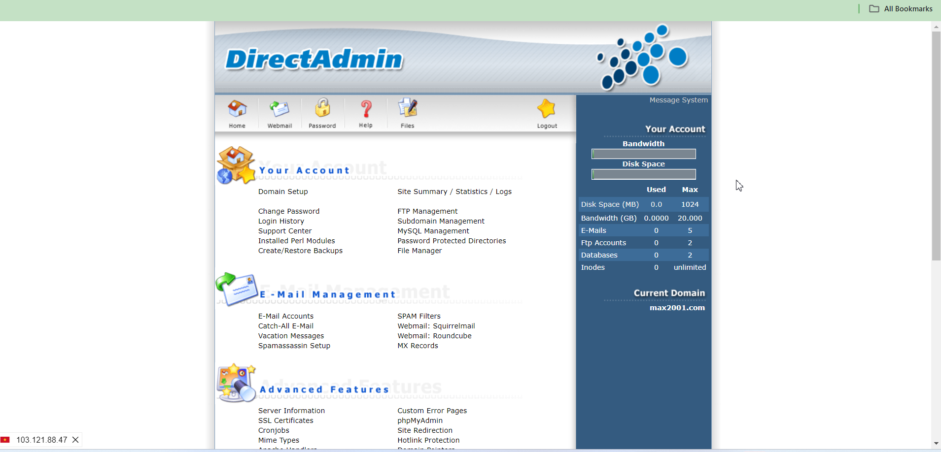Click the Your Account section house icon

click(236, 165)
